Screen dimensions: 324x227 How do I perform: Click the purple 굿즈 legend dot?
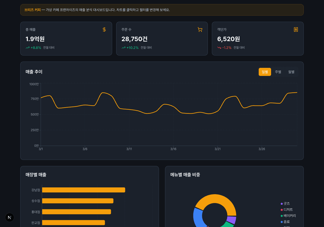click(x=282, y=204)
